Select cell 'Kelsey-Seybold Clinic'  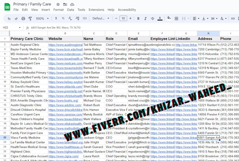coord(29,82)
